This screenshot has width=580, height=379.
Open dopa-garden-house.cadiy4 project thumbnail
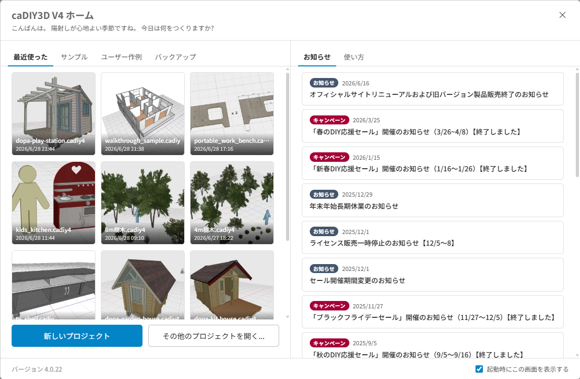(x=143, y=285)
